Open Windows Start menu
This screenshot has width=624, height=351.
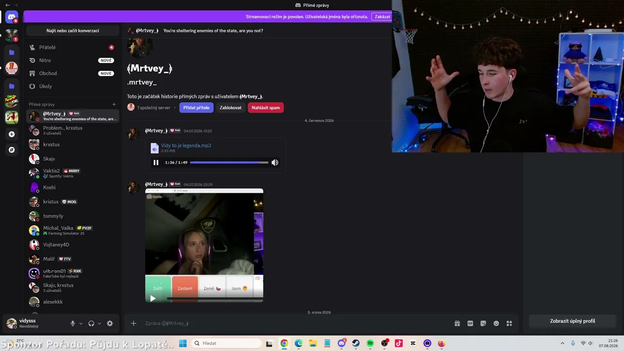(183, 343)
